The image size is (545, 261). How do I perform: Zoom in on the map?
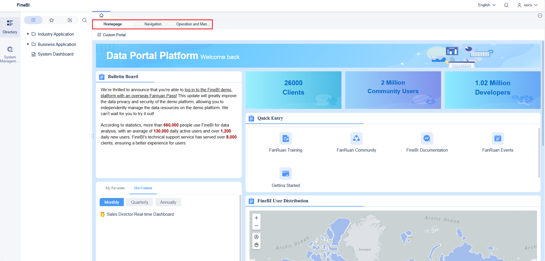pyautogui.click(x=256, y=218)
